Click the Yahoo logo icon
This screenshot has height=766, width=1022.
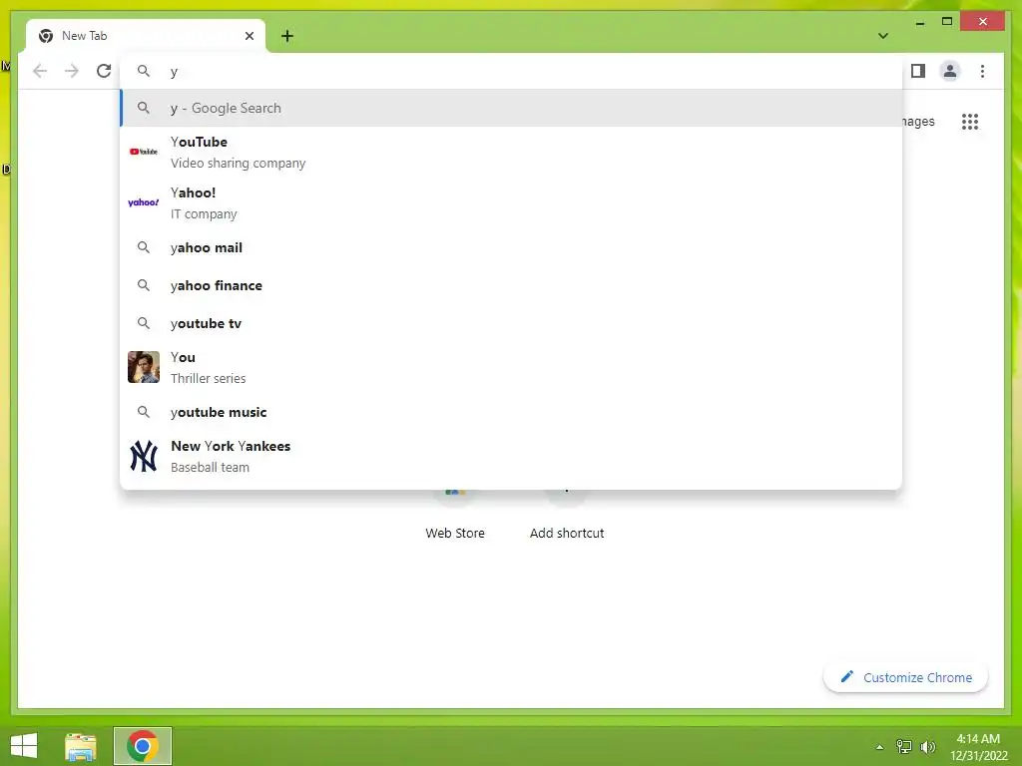[x=144, y=202]
